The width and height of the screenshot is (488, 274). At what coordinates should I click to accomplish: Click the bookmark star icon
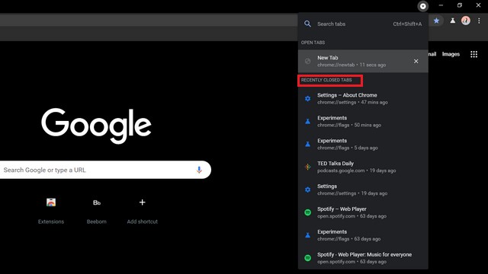[x=436, y=21]
